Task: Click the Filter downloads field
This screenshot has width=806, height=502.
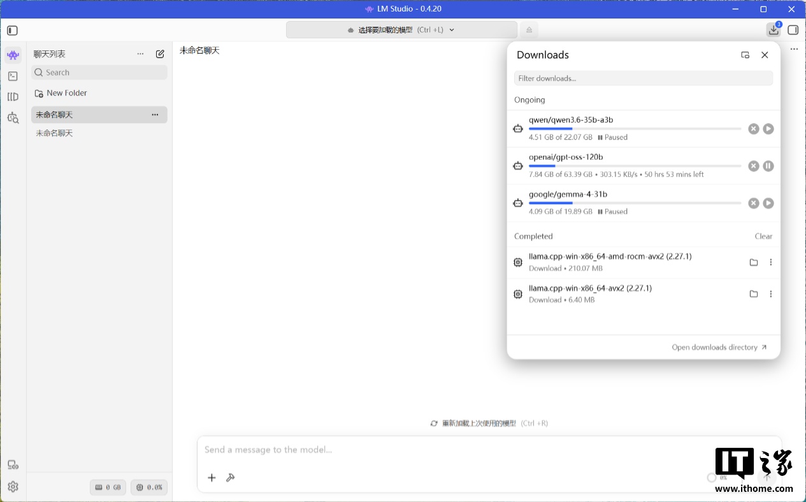Action: 644,78
